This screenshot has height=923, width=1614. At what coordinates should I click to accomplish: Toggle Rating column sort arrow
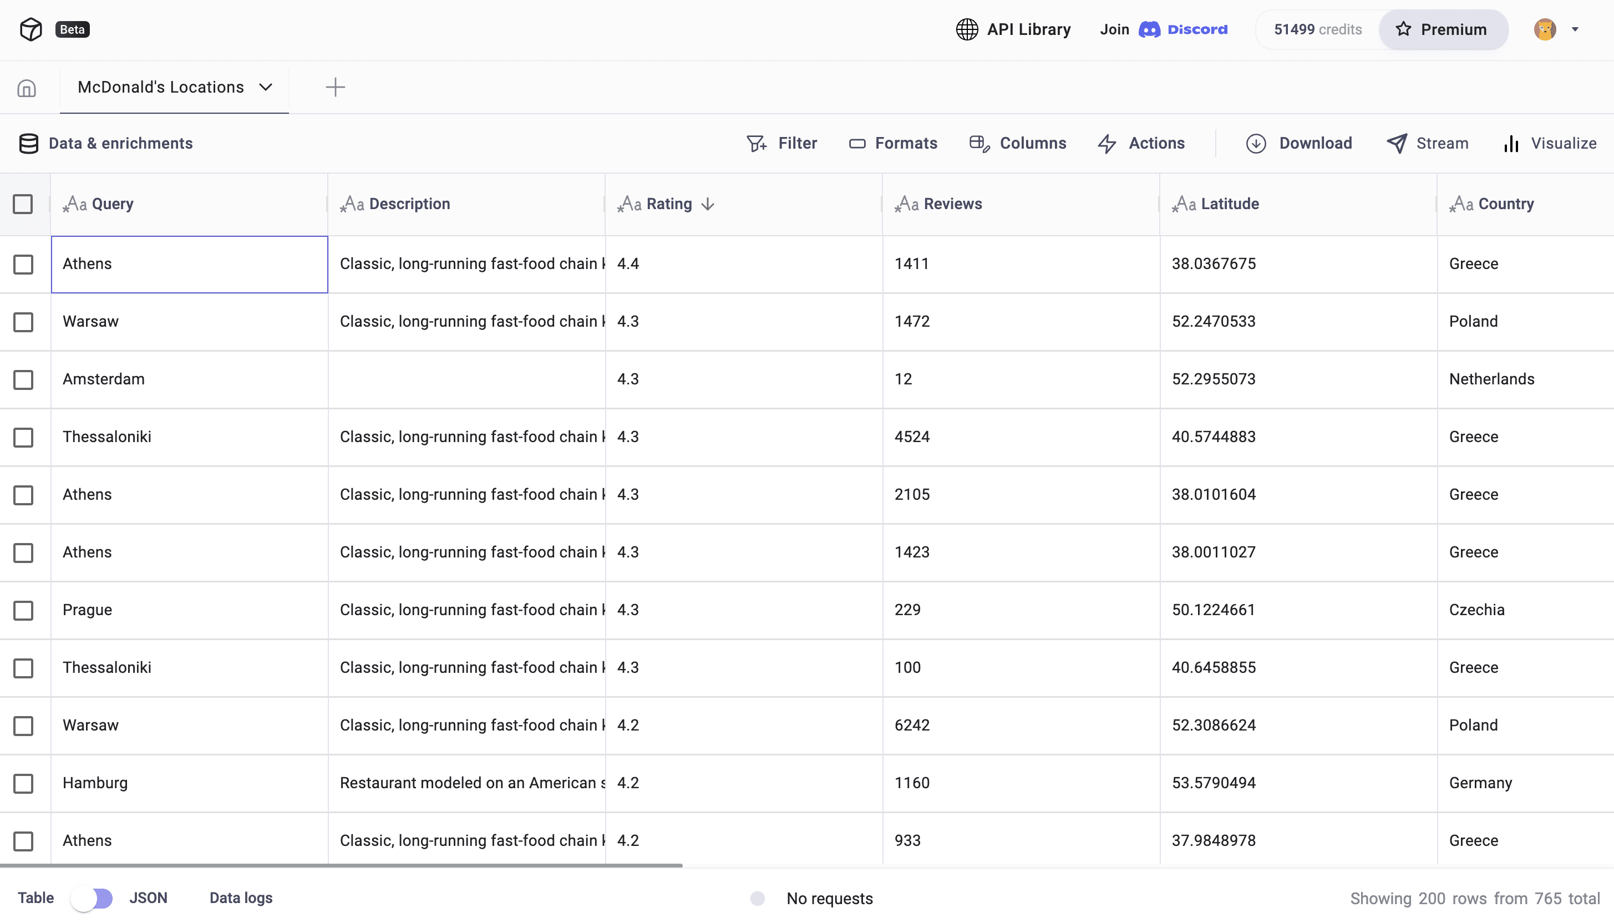tap(708, 204)
